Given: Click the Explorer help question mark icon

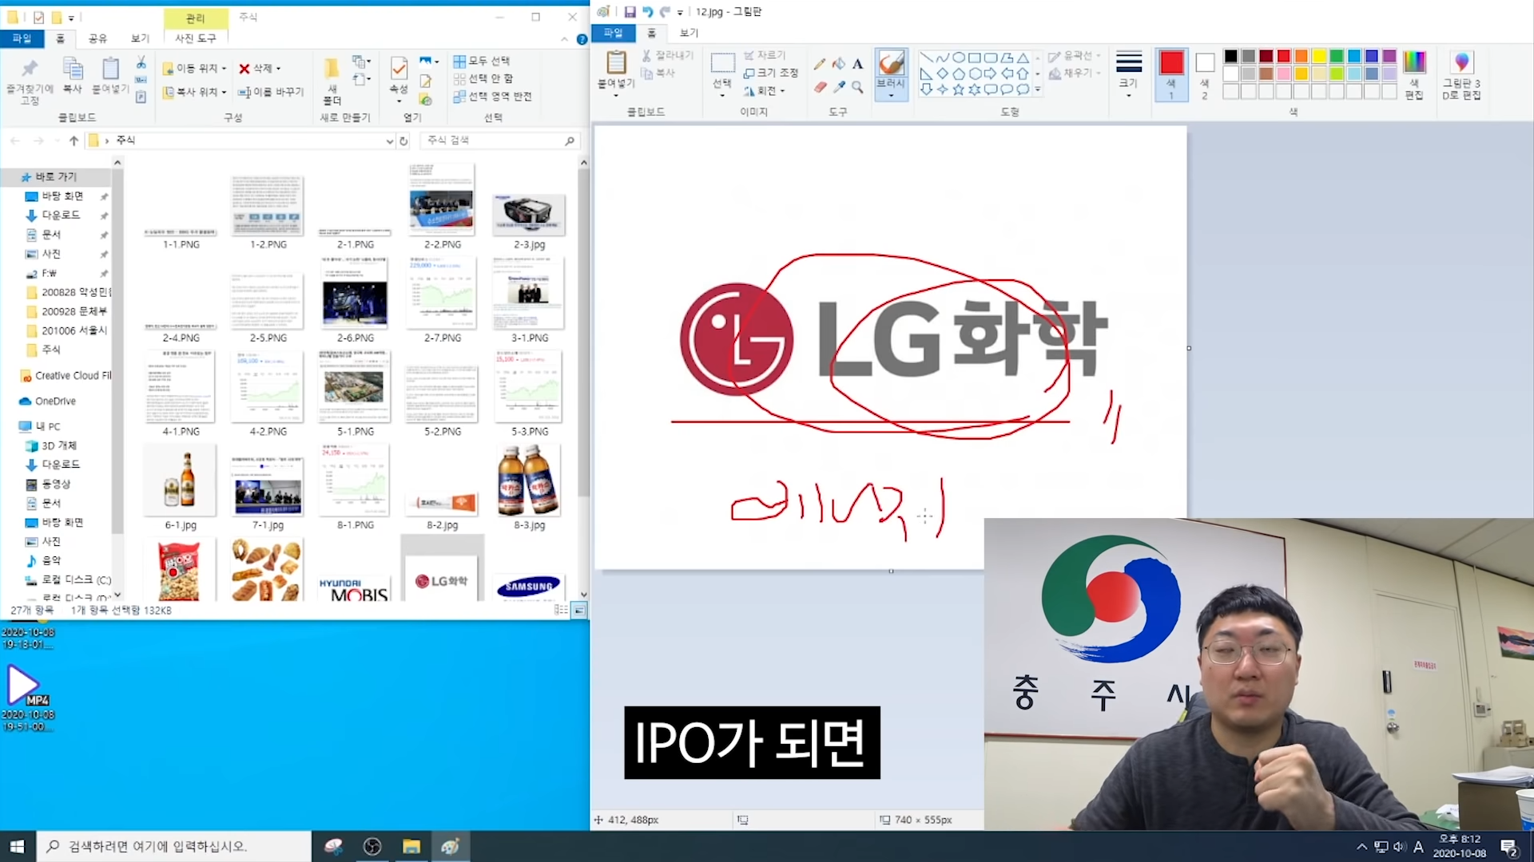Looking at the screenshot, I should pos(582,39).
